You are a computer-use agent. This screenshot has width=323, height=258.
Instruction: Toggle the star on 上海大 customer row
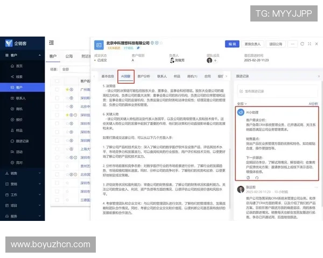tap(67, 149)
